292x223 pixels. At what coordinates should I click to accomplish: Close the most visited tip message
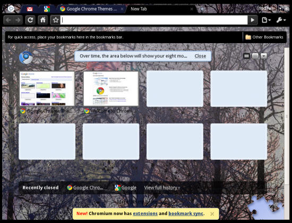(x=200, y=56)
